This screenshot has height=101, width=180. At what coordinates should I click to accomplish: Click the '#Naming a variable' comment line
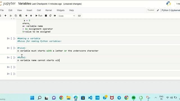[x=29, y=38]
